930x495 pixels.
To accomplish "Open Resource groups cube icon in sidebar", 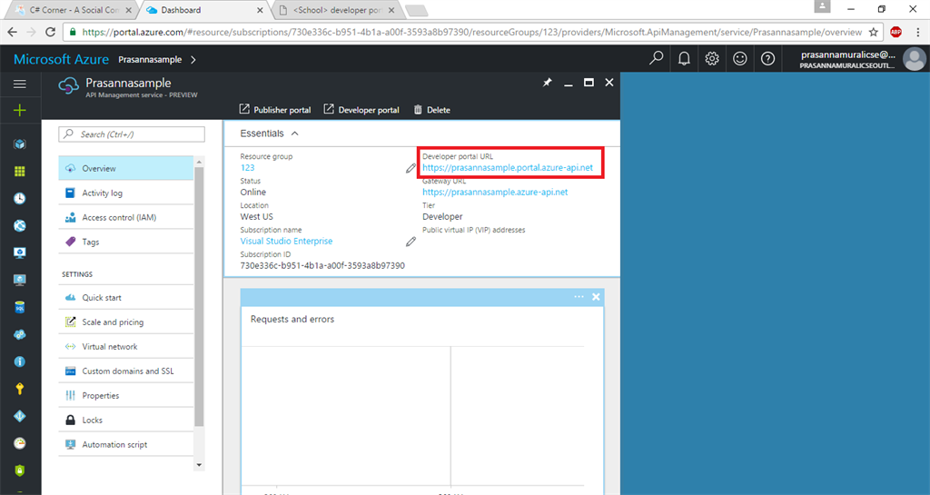I will click(20, 144).
